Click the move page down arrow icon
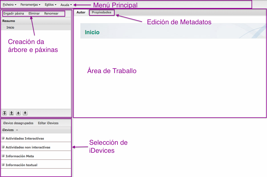This screenshot has height=177, width=267. (x=25, y=113)
